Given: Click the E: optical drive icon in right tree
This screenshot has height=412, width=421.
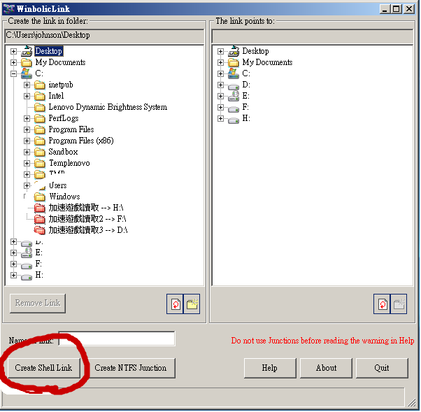Looking at the screenshot, I should point(234,96).
